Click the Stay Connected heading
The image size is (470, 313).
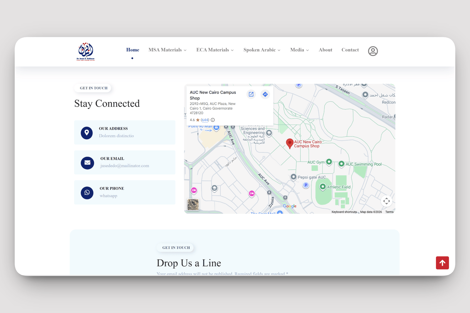click(x=107, y=104)
